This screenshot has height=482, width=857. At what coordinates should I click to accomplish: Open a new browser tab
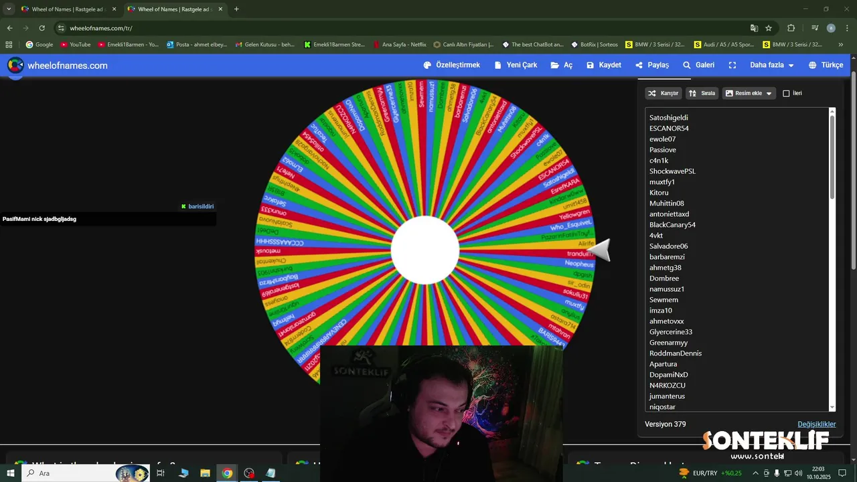coord(236,9)
